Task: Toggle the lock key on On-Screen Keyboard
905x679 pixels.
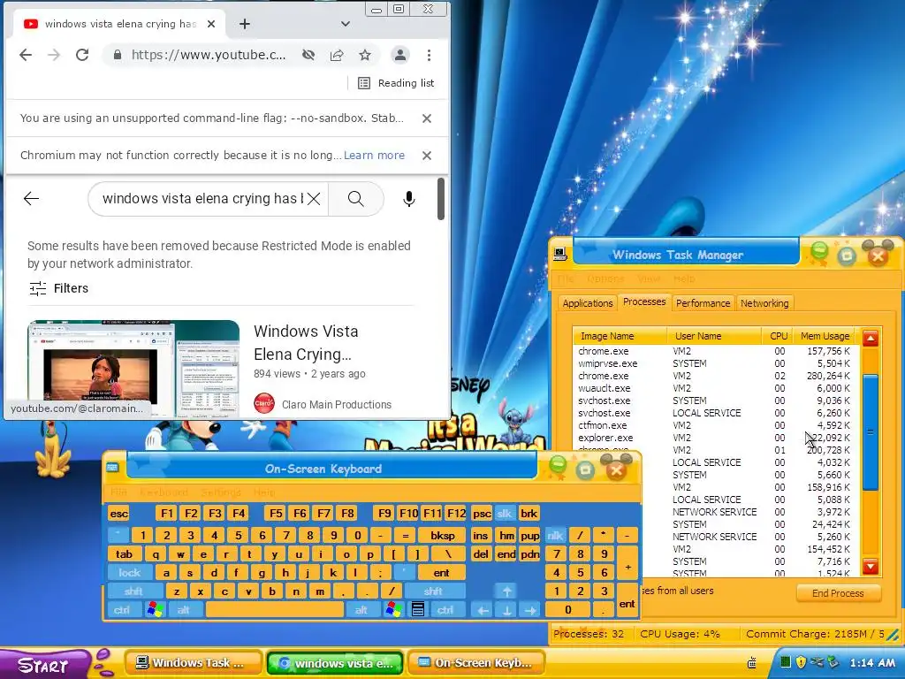Action: coord(129,573)
